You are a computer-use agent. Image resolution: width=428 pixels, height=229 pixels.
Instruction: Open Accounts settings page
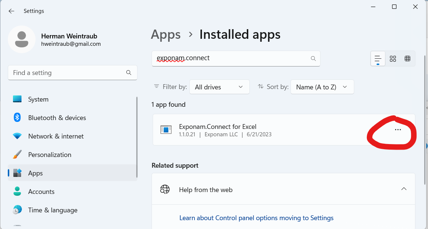pyautogui.click(x=41, y=192)
